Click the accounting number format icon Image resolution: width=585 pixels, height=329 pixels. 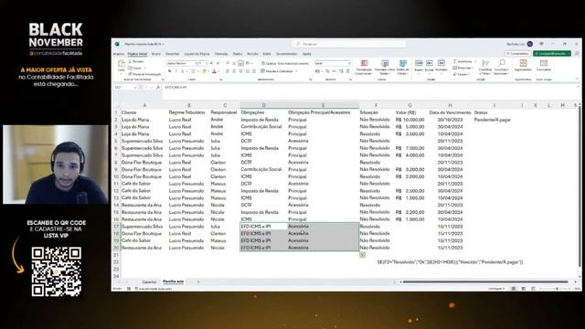[x=318, y=71]
